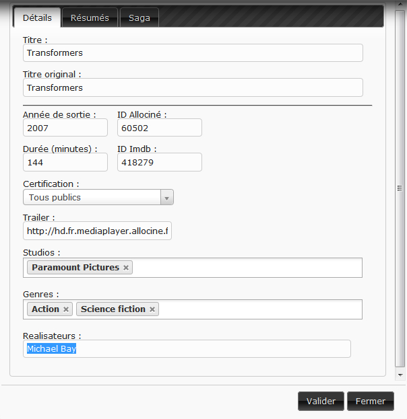
Task: Focus the Titre original field
Action: pyautogui.click(x=193, y=88)
